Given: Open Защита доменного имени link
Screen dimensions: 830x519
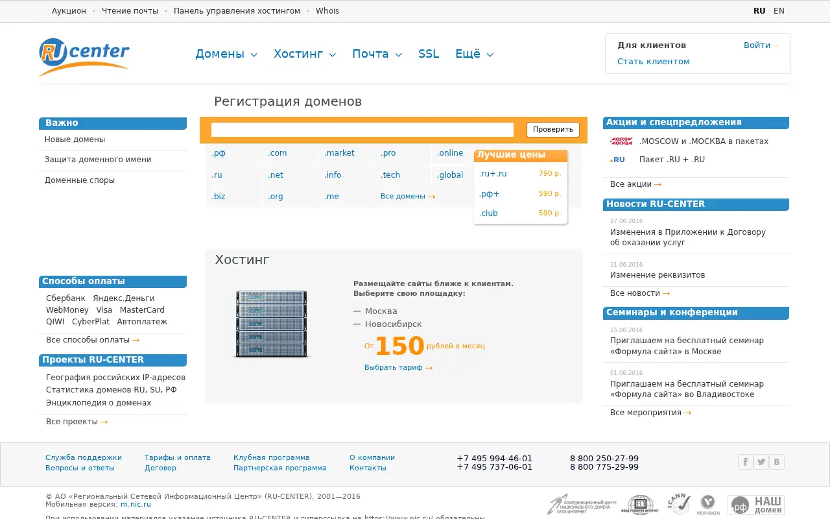Looking at the screenshot, I should tap(98, 160).
